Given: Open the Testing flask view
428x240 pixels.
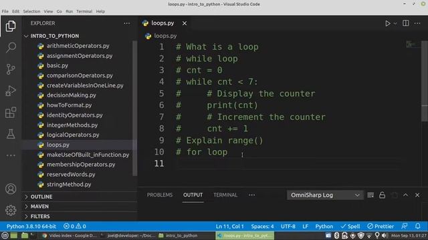Looking at the screenshot, I should 11,134.
